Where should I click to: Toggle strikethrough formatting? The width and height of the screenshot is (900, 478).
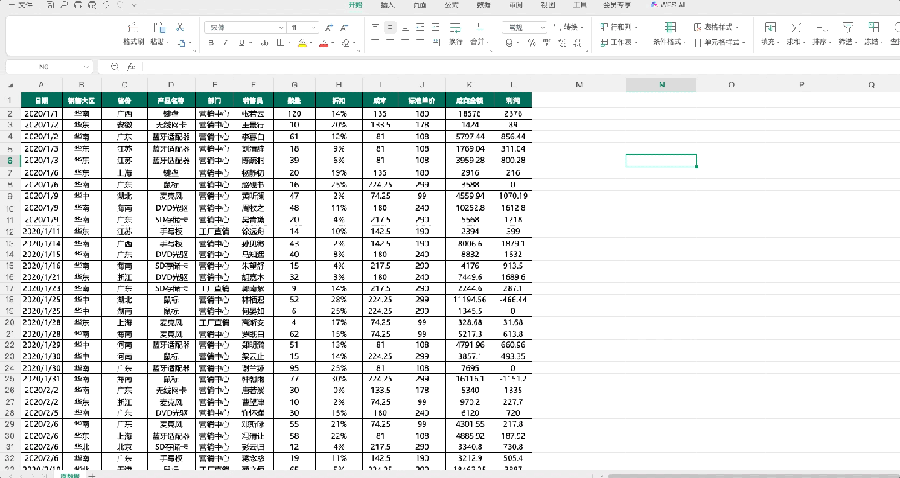pos(264,42)
